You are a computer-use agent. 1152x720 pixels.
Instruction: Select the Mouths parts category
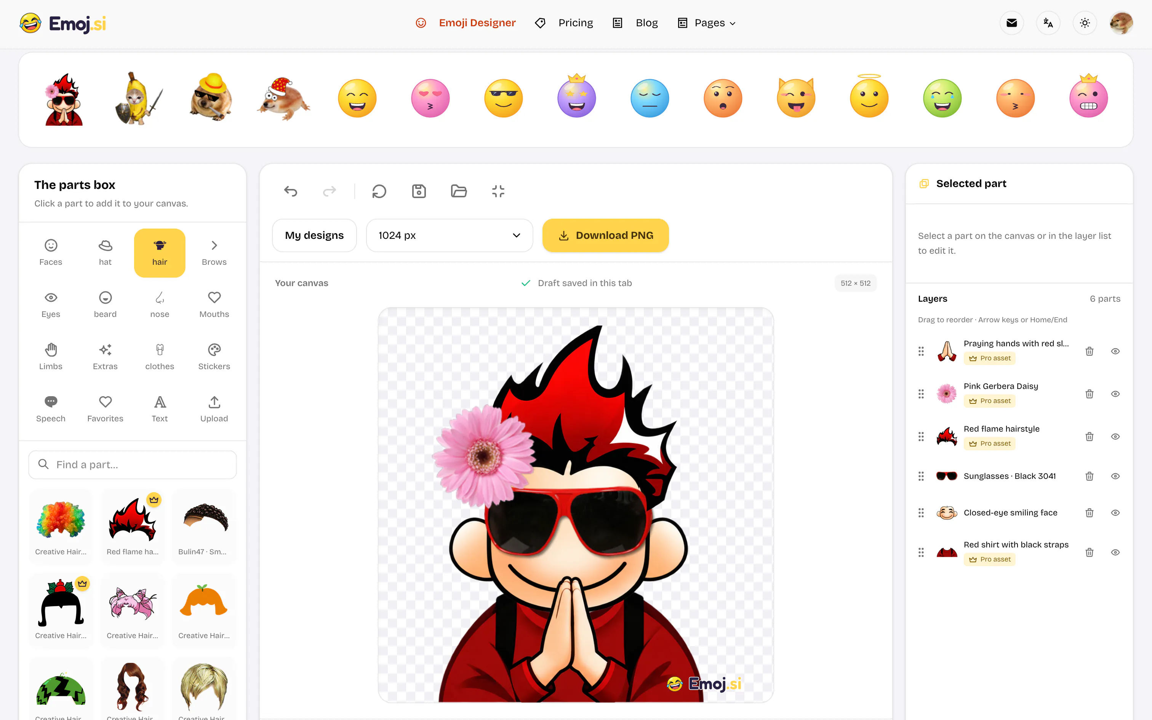[214, 305]
